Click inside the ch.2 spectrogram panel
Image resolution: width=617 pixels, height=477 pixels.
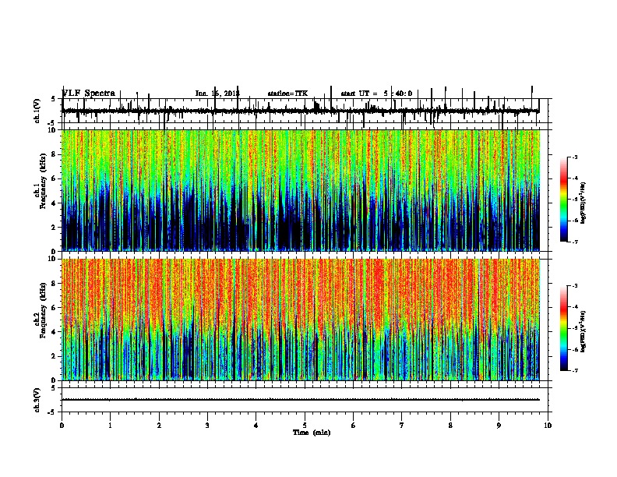click(301, 320)
